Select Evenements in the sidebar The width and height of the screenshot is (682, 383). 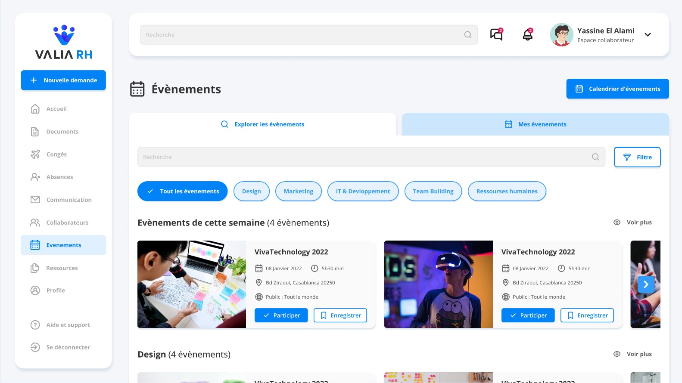pos(63,245)
